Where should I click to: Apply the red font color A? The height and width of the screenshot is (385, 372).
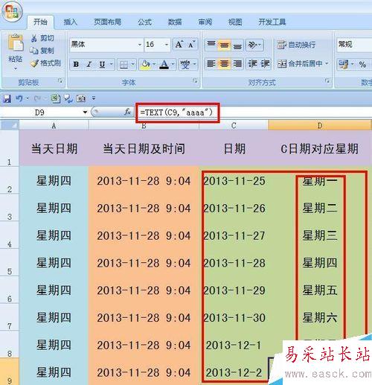pyautogui.click(x=164, y=65)
